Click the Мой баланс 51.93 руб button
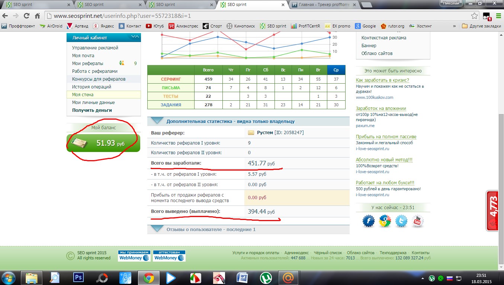 [103, 143]
